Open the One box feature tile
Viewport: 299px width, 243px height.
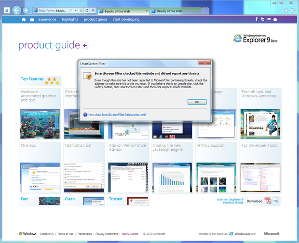[x=40, y=168]
